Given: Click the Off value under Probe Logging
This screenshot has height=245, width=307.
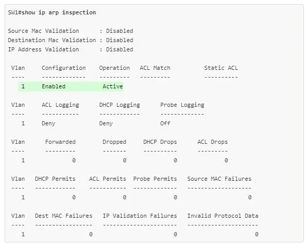Looking at the screenshot, I should coord(165,123).
